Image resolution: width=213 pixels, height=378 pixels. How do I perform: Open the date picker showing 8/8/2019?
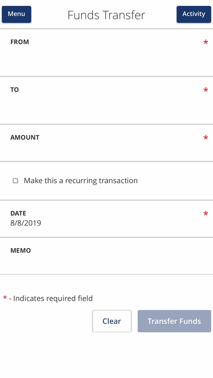click(x=26, y=223)
